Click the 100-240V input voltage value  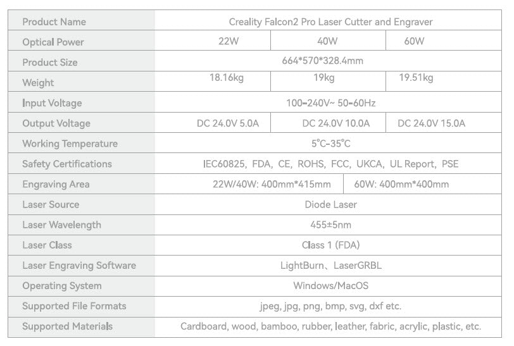pyautogui.click(x=330, y=102)
